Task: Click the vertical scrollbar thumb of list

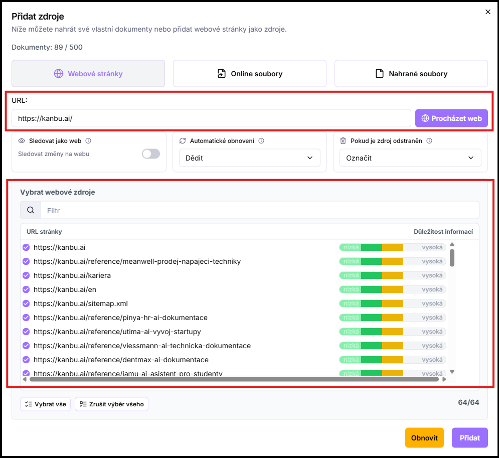Action: pos(452,258)
